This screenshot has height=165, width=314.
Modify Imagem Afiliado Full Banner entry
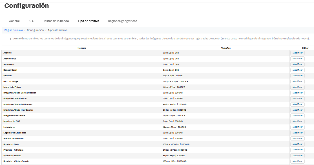point(297,104)
